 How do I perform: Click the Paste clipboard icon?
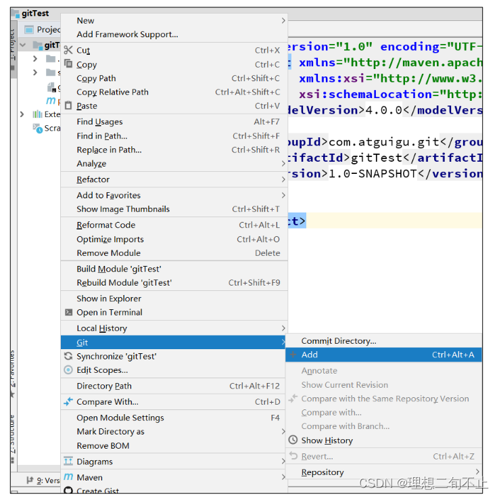click(x=68, y=106)
